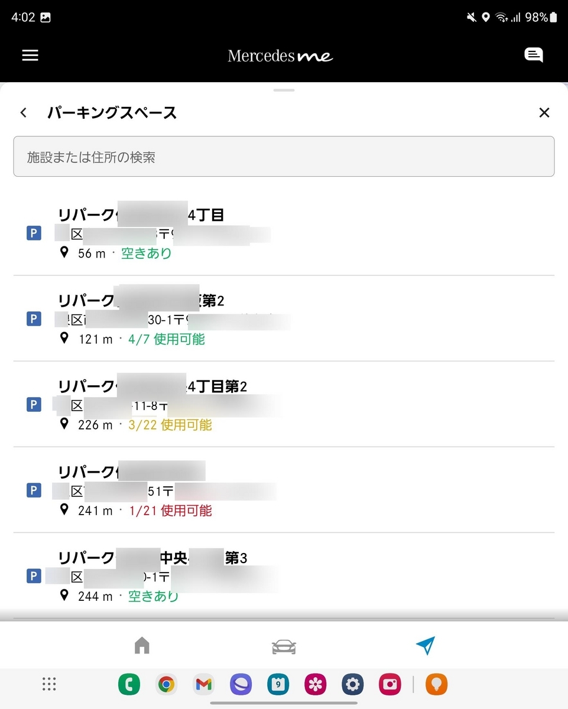Open the parking entry with 3/22 使用可能

click(x=284, y=404)
